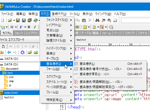Screen dimensions: 150x110
Task: Expand the テーブル(T) submenu
Action: (57, 59)
